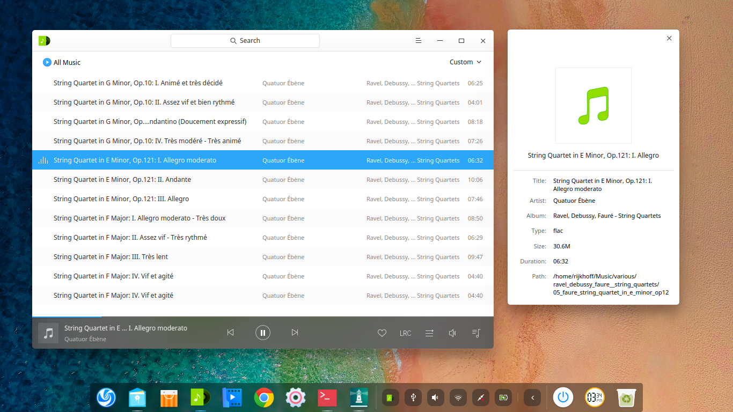Open the dock's system volume tray icon
The width and height of the screenshot is (733, 412).
point(436,398)
